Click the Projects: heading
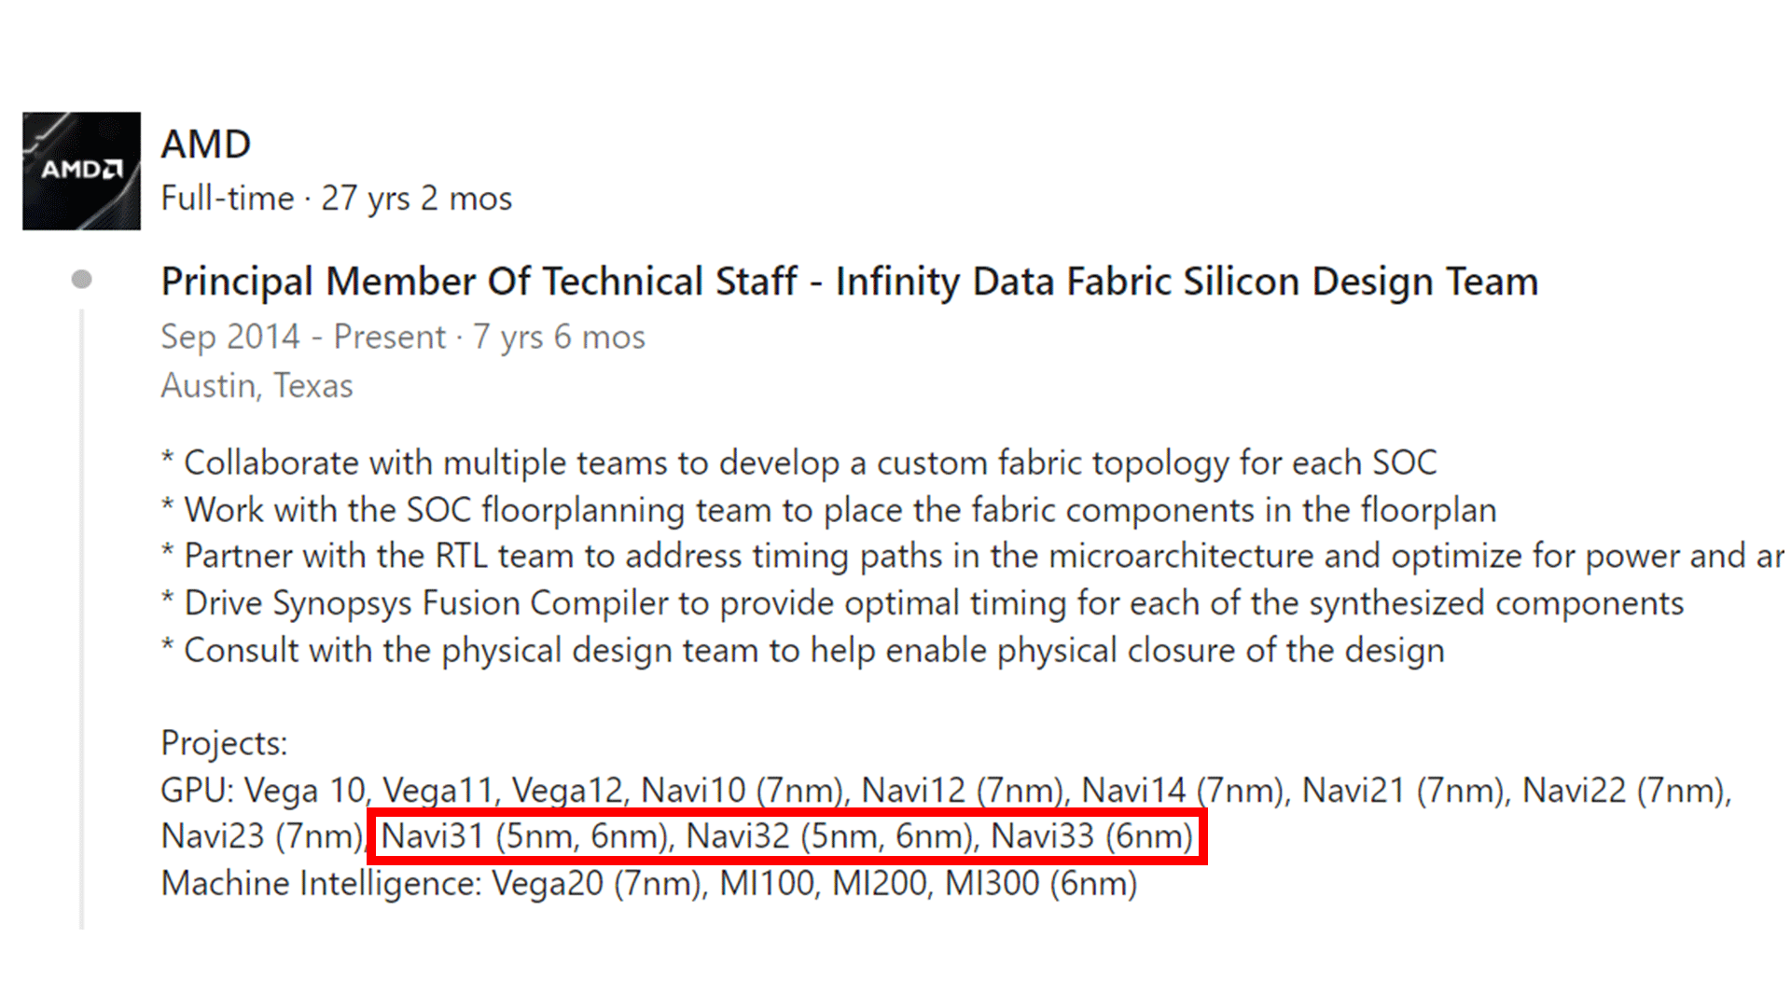 click(224, 743)
